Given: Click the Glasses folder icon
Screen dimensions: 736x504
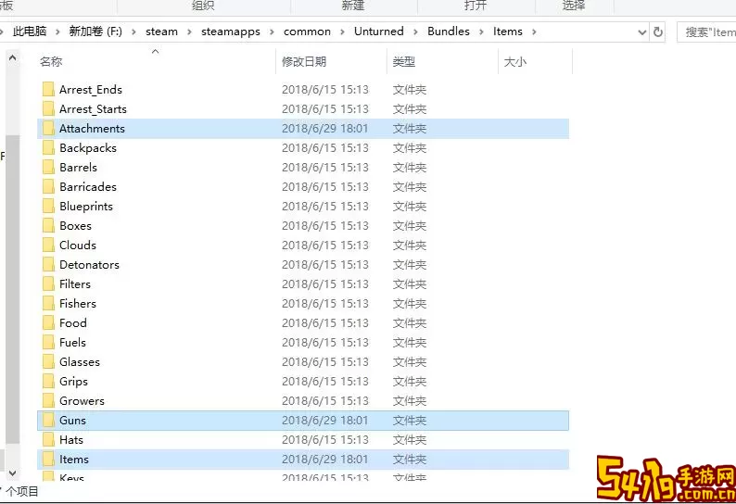Looking at the screenshot, I should click(48, 362).
